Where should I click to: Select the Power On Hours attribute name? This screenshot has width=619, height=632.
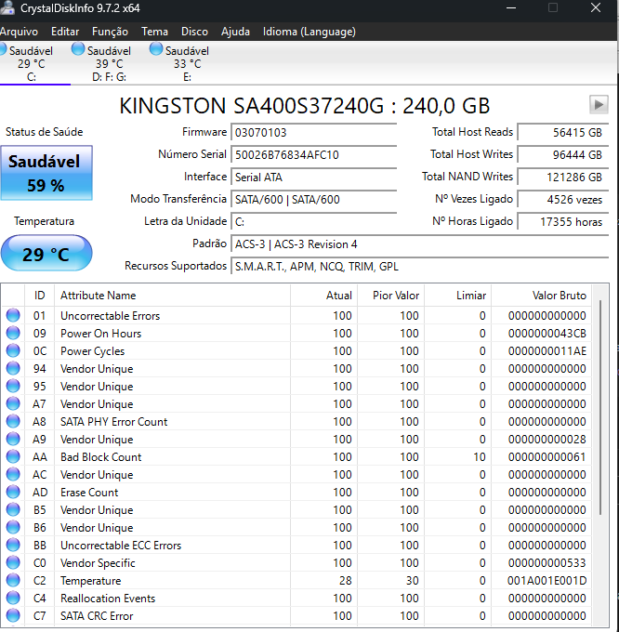click(x=100, y=334)
